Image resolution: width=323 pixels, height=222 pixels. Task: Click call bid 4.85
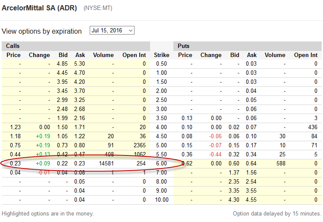tap(62, 64)
